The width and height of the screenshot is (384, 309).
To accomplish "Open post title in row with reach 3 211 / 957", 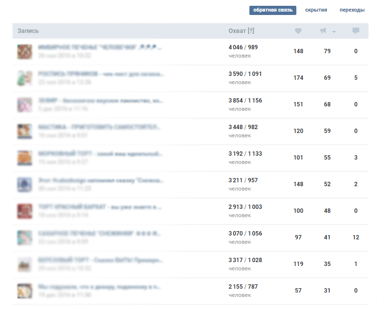I will (101, 180).
